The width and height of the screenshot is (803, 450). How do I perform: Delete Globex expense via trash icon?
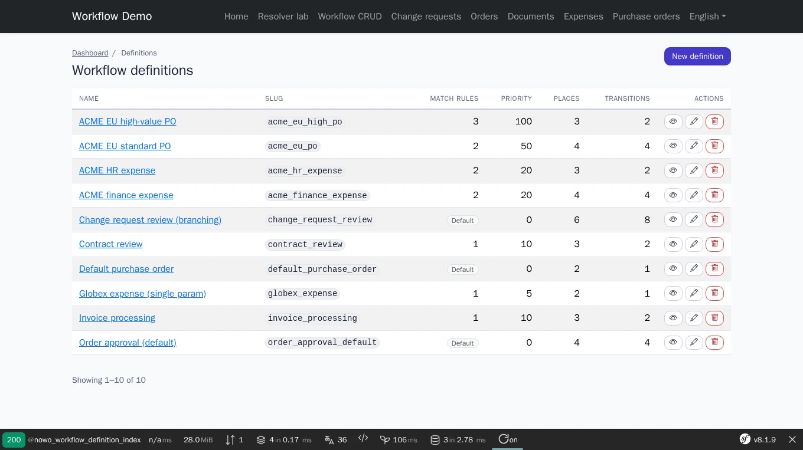click(x=714, y=293)
